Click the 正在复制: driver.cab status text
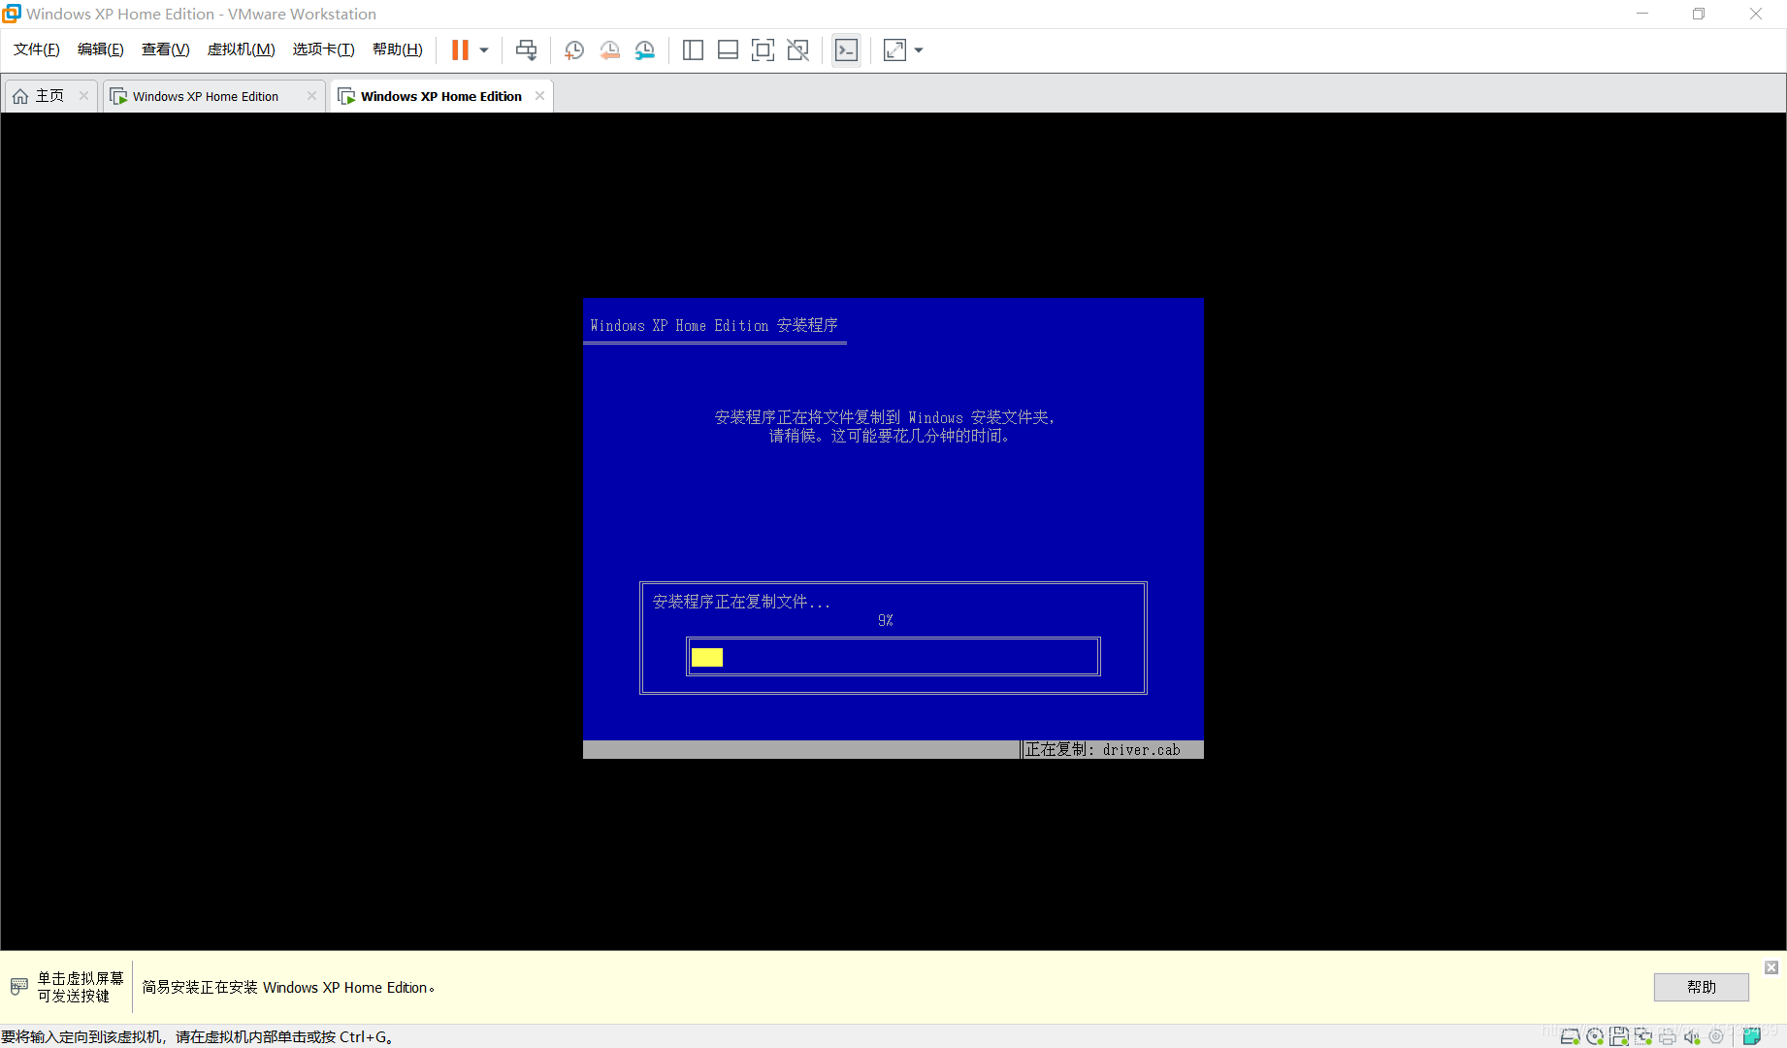Screen dimensions: 1787x1048 [1103, 749]
